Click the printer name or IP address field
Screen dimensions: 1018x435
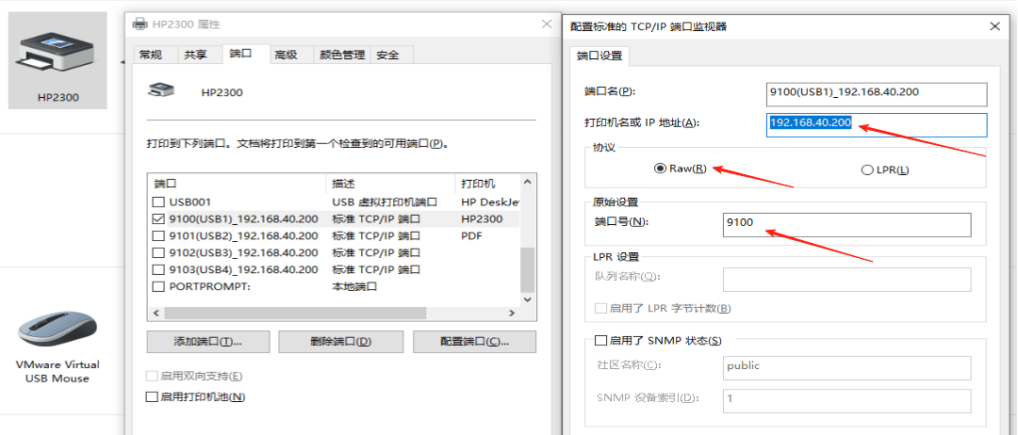pyautogui.click(x=877, y=125)
